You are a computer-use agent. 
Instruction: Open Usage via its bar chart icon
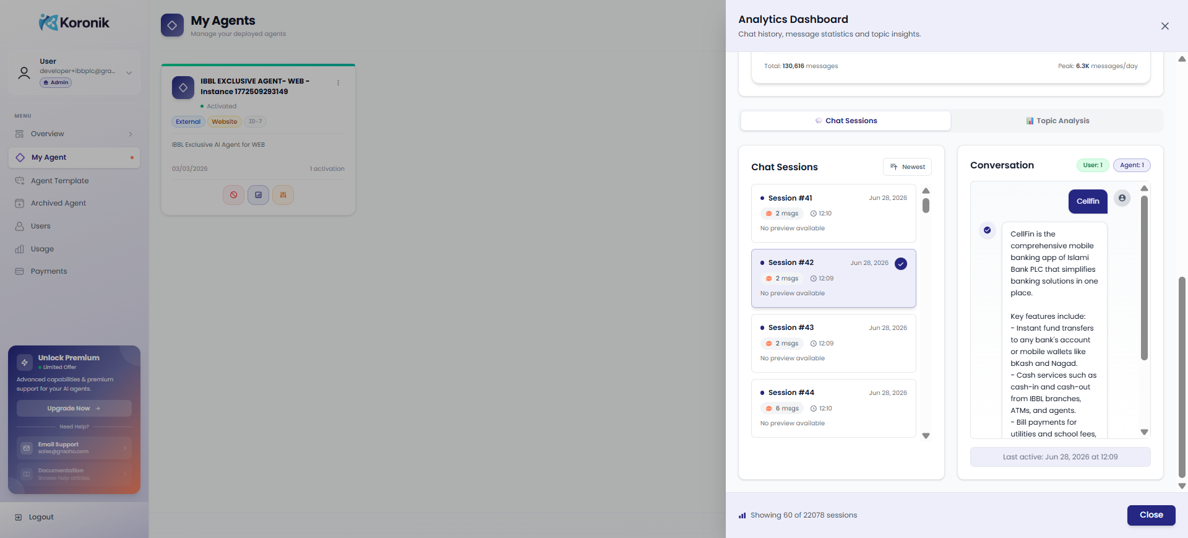pyautogui.click(x=20, y=249)
